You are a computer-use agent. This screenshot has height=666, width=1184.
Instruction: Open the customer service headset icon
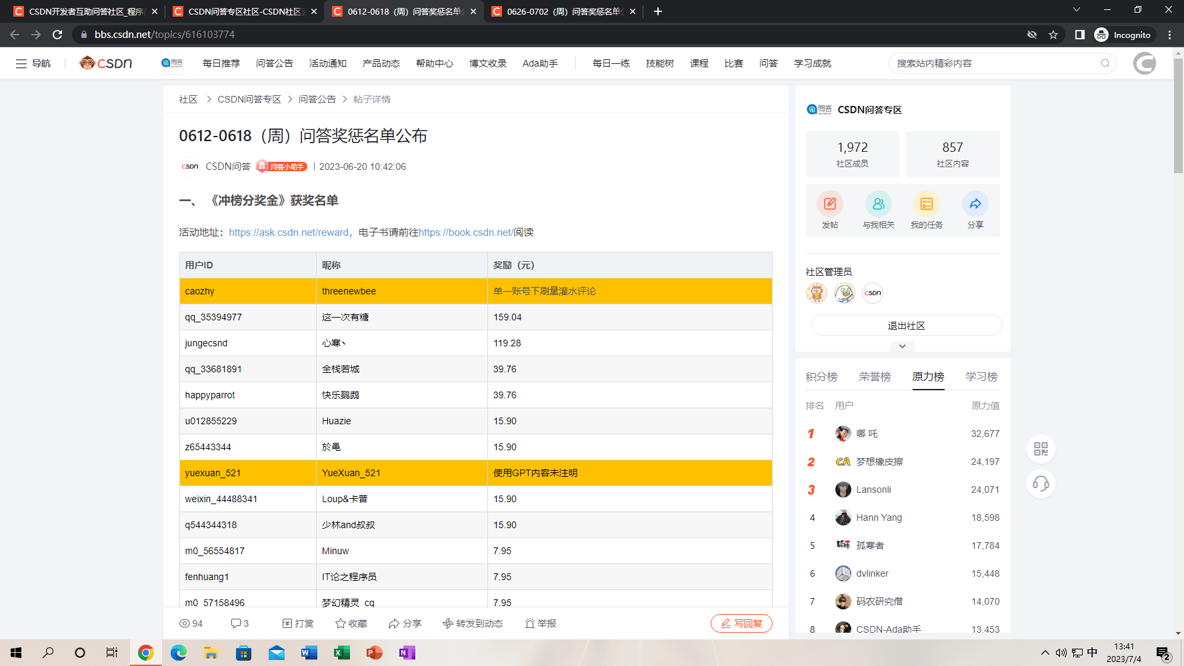click(1041, 484)
